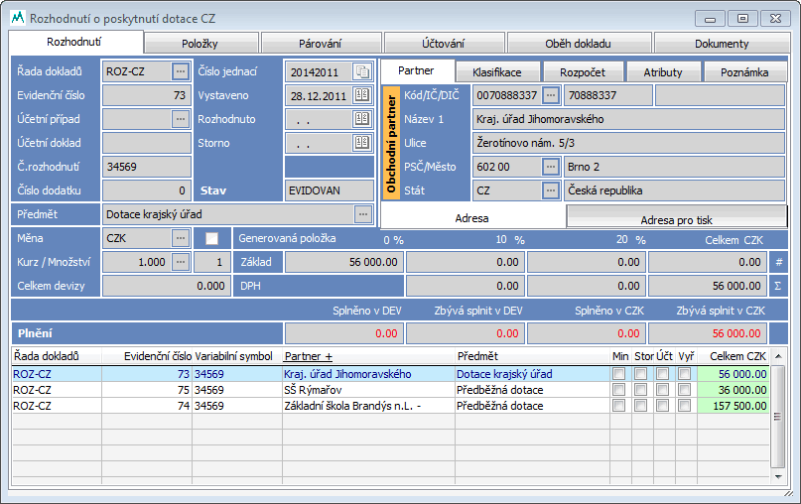
Task: Click the application logo in title bar
Action: [17, 18]
